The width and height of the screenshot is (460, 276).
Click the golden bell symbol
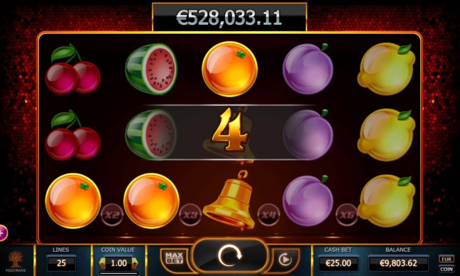point(229,200)
